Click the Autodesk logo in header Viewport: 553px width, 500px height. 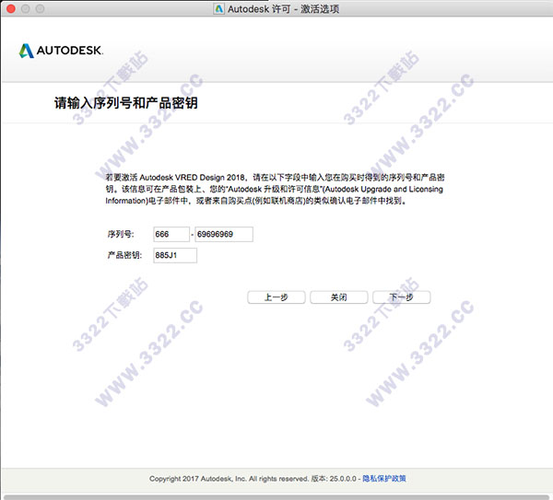pyautogui.click(x=61, y=51)
